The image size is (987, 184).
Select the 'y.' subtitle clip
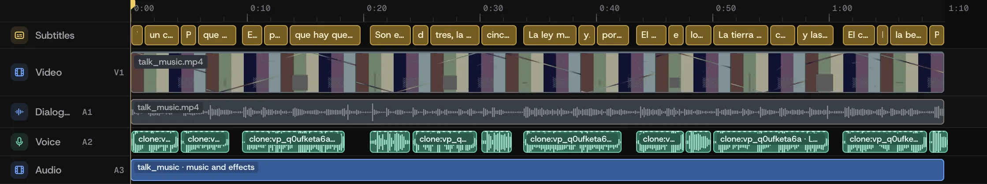point(586,35)
